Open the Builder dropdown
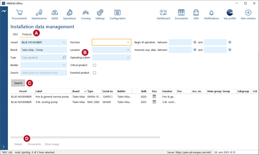 pos(43,65)
